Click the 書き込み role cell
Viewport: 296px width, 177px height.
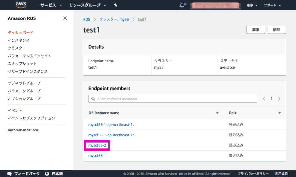236,156
